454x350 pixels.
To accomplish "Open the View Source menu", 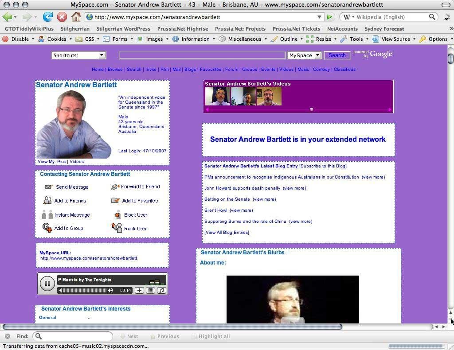I will [394, 39].
